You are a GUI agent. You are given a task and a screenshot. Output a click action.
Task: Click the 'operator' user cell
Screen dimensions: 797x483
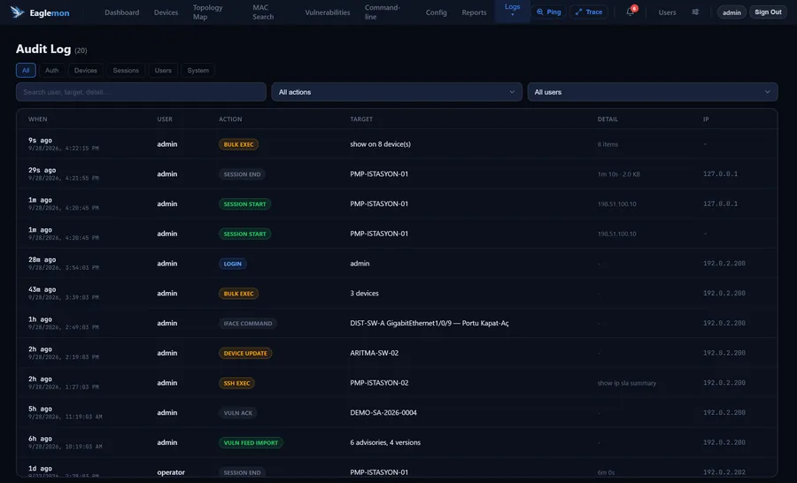pyautogui.click(x=171, y=472)
